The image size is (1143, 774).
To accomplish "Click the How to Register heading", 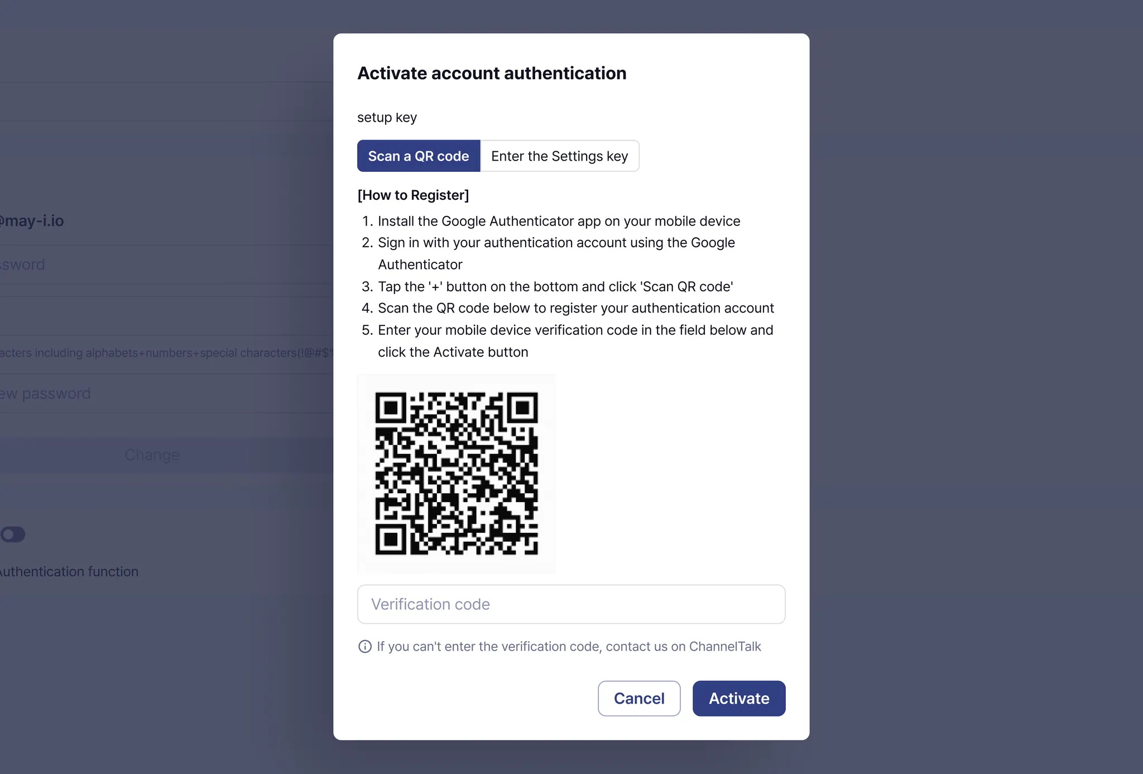I will pyautogui.click(x=413, y=195).
